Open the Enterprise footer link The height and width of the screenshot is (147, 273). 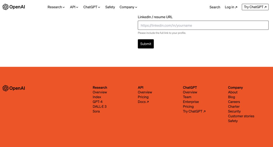tap(191, 102)
